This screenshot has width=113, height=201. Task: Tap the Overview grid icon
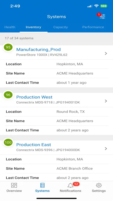[14, 185]
